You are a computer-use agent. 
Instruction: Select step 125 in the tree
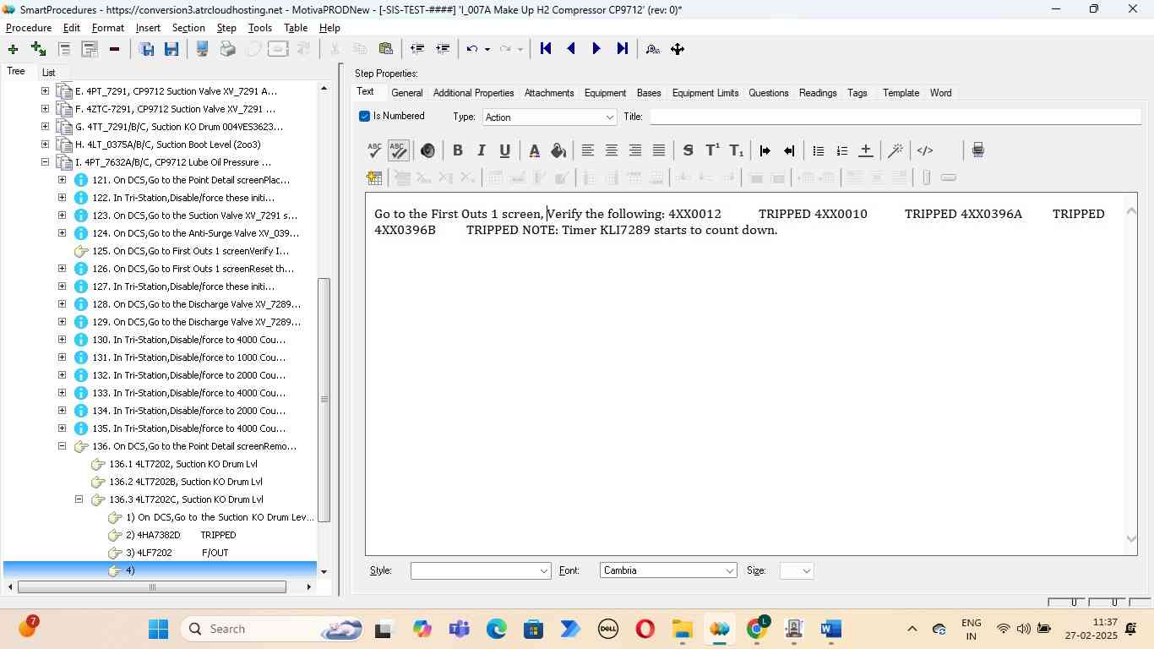point(191,251)
